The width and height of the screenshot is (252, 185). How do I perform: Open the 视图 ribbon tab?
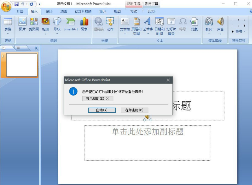click(x=117, y=11)
